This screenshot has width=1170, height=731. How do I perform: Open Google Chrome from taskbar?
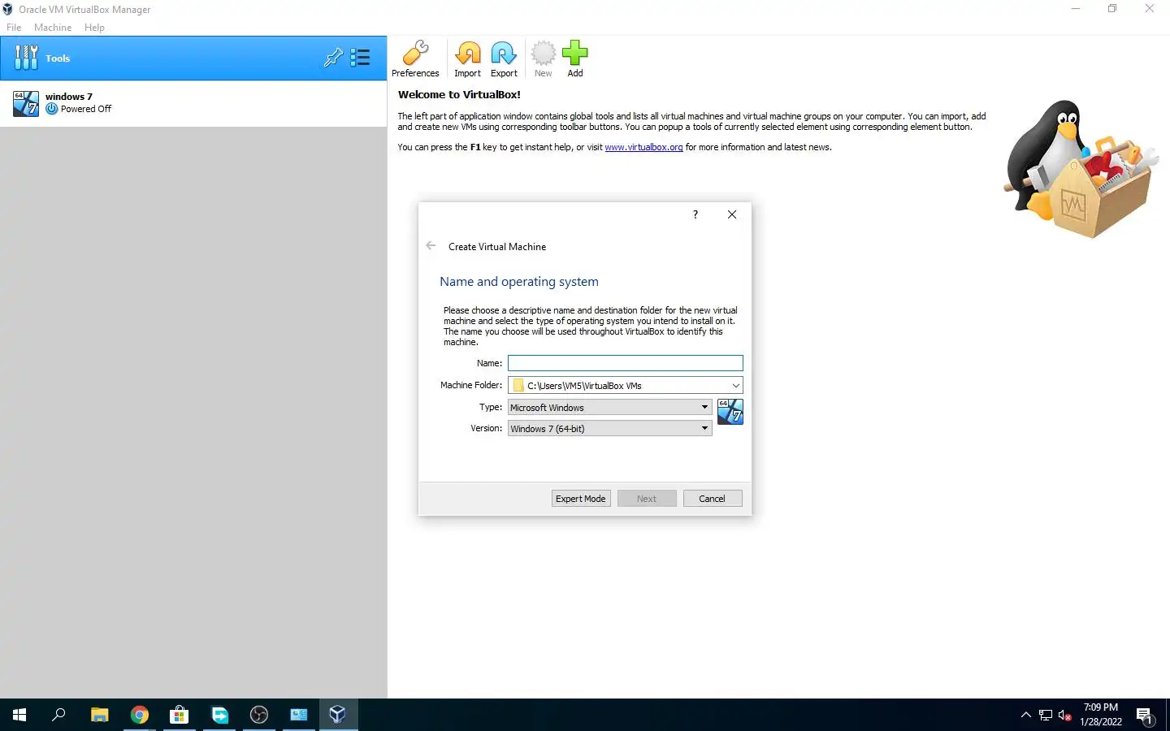pyautogui.click(x=140, y=715)
